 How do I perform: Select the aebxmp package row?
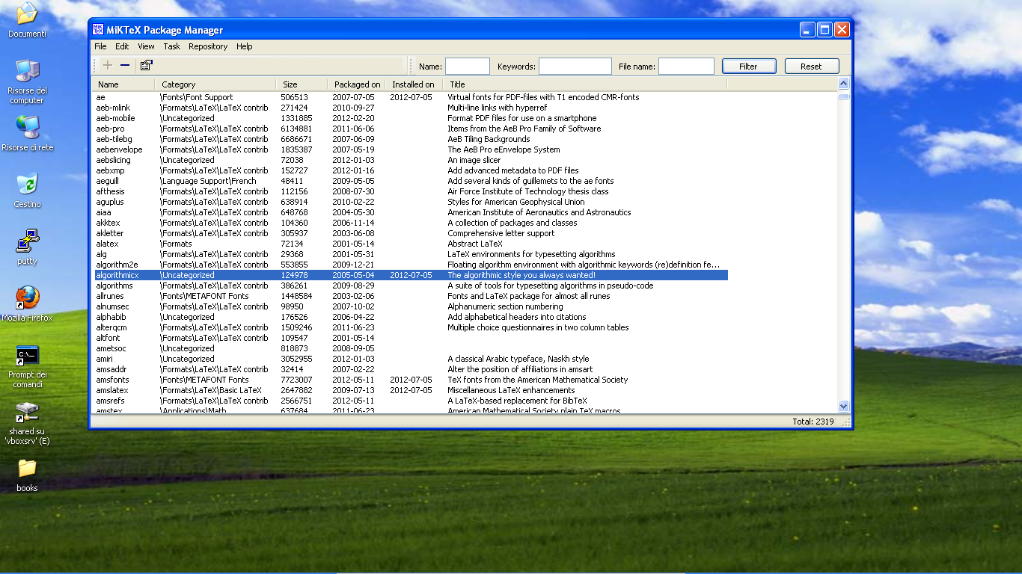410,170
